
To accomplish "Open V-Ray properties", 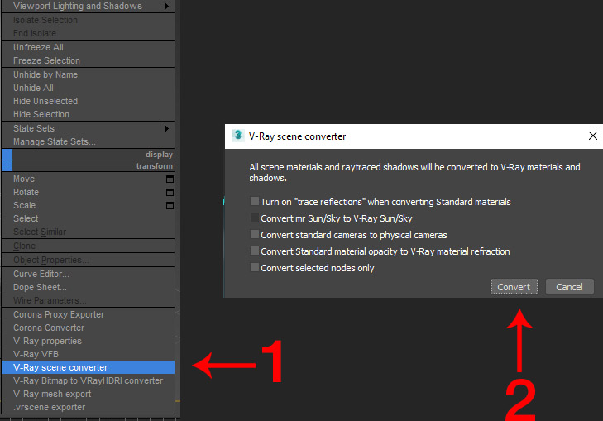I will pyautogui.click(x=88, y=341).
